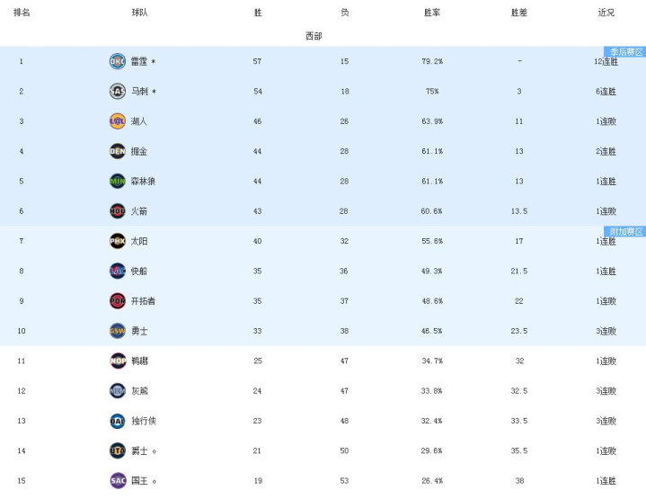Click the Spurs (马刺) team logo
646x499 pixels.
pos(118,91)
